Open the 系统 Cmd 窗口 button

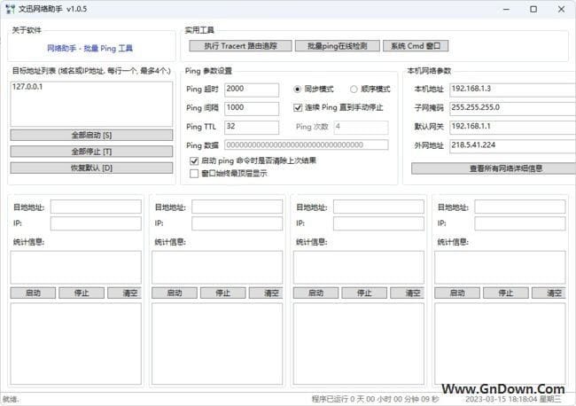click(x=416, y=46)
